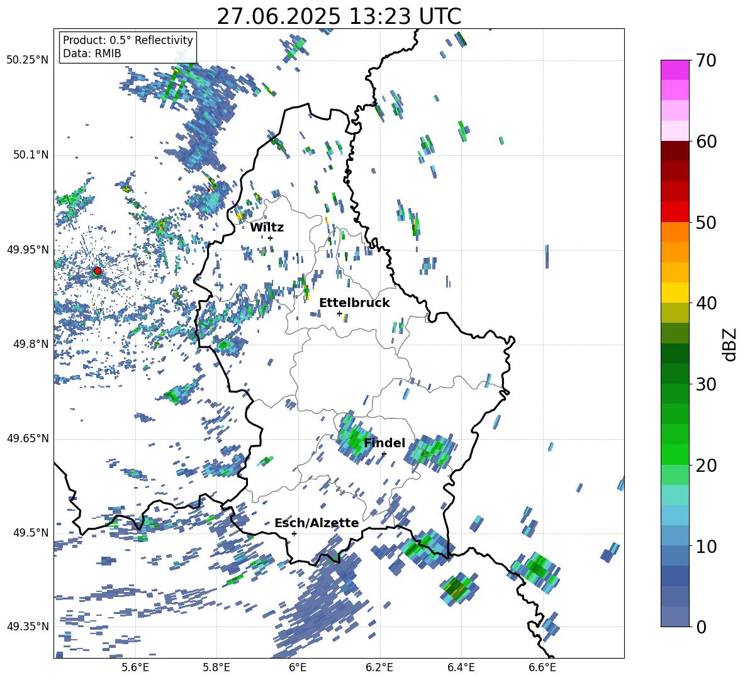
Task: Click the 6.6°E longitude tick label
Action: click(542, 667)
